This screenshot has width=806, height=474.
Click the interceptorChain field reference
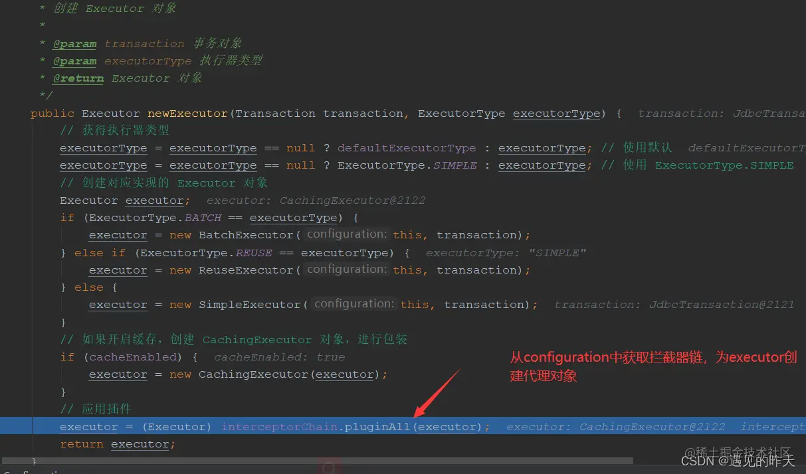tap(279, 427)
